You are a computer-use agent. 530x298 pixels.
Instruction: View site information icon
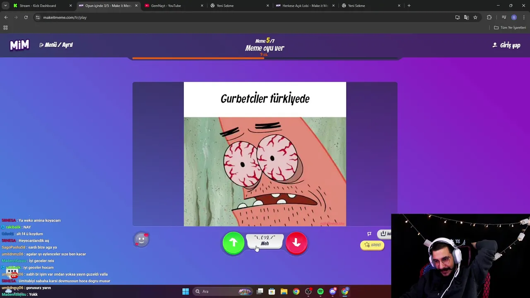(38, 17)
